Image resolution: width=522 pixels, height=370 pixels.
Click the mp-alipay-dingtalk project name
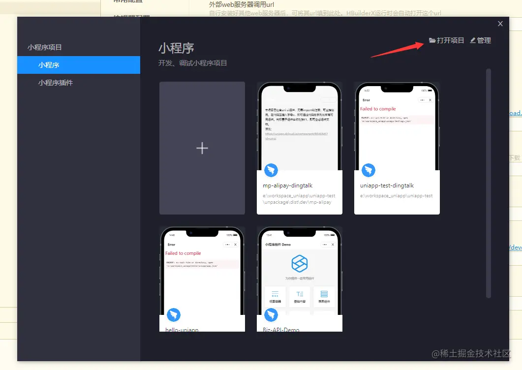click(288, 185)
